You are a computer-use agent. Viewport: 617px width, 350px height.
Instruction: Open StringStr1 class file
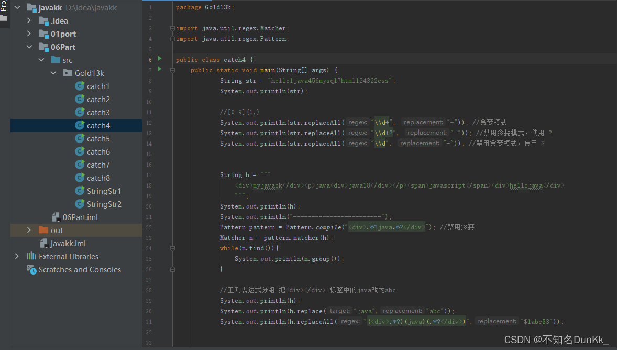(104, 191)
